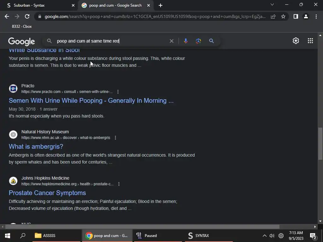The width and height of the screenshot is (323, 242).
Task: Click the browser address bar URL
Action: (x=155, y=16)
